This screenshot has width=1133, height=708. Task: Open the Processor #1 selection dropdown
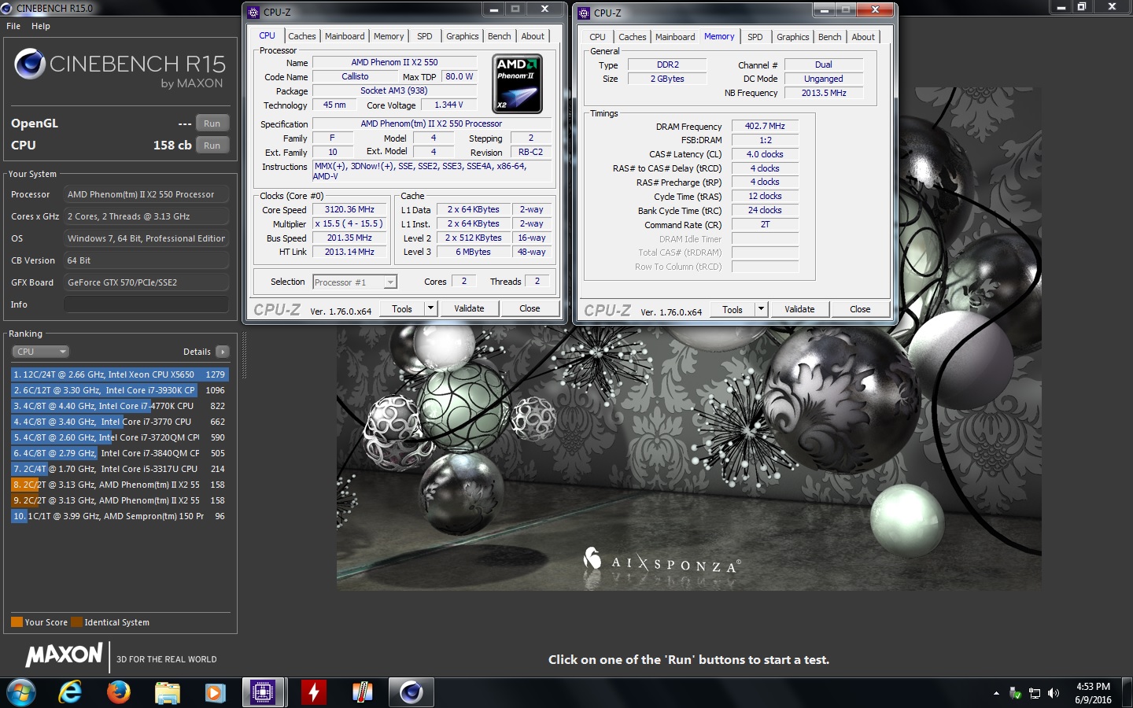pos(355,282)
